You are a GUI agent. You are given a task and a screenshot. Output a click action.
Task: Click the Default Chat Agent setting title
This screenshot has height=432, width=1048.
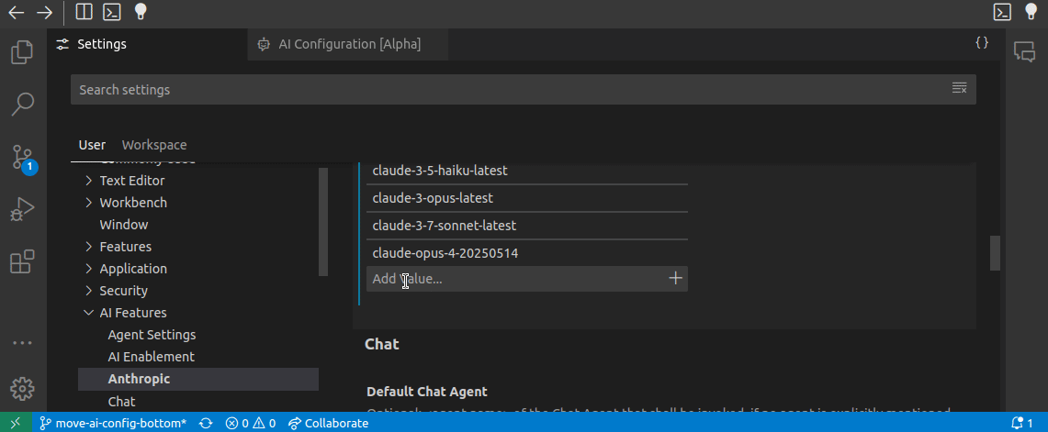(x=427, y=392)
